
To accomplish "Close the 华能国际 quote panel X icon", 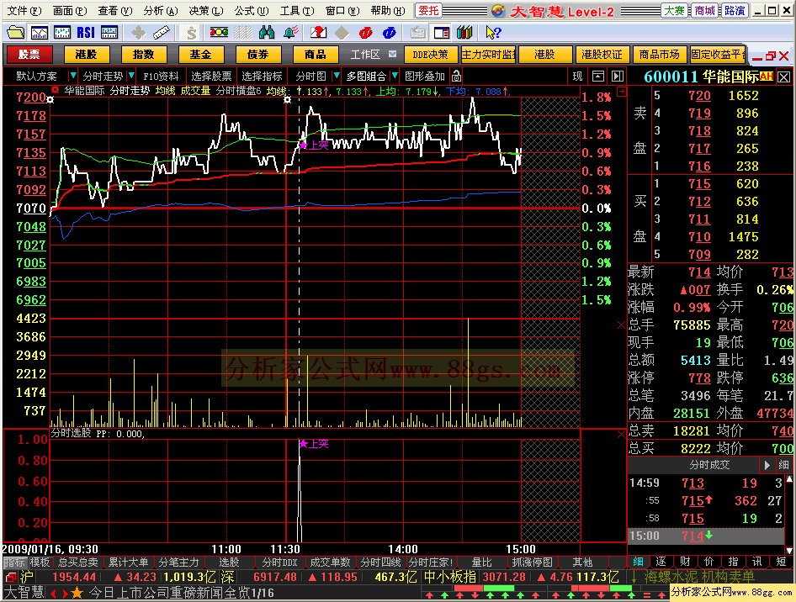I will (x=784, y=77).
